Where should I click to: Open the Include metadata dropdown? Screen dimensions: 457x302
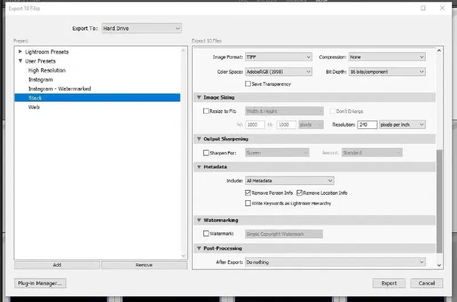[x=290, y=180]
